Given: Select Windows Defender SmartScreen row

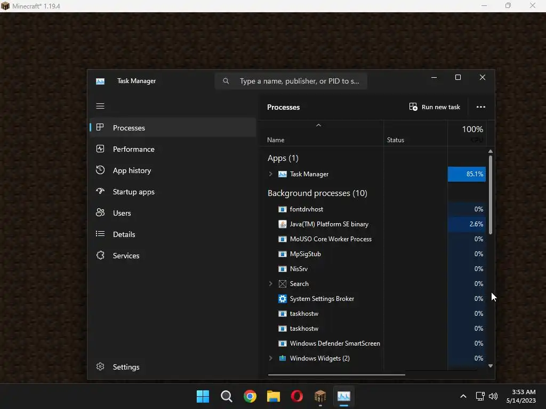Looking at the screenshot, I should coord(373,343).
